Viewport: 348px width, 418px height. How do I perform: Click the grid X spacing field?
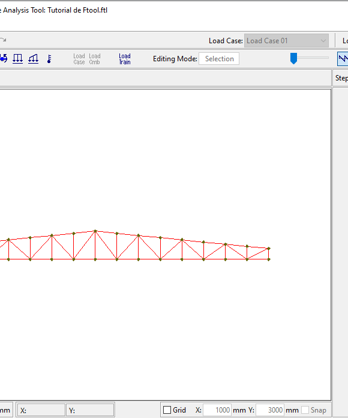click(217, 410)
